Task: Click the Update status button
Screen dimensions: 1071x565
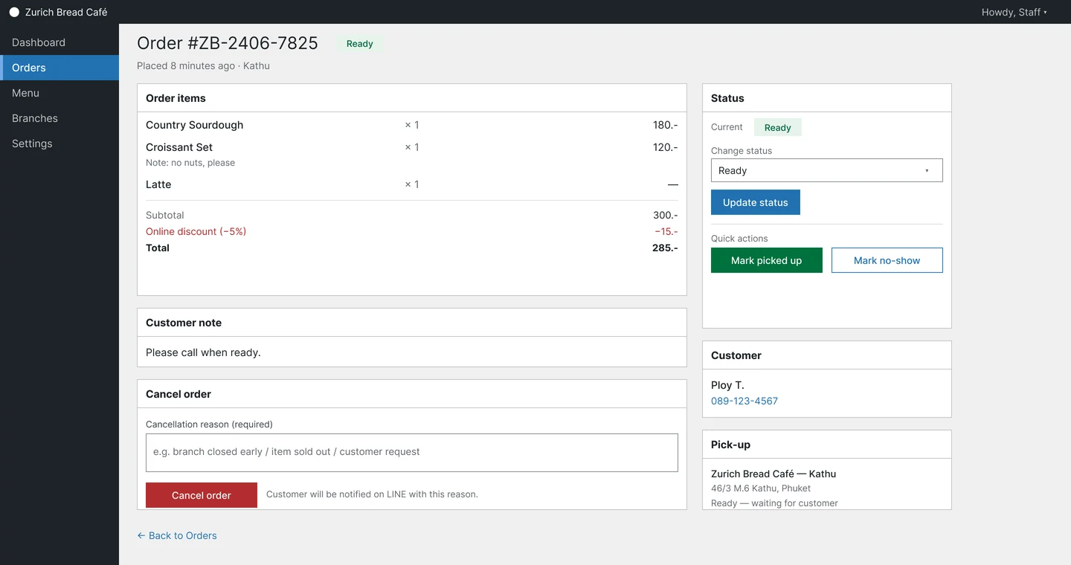Action: coord(755,202)
